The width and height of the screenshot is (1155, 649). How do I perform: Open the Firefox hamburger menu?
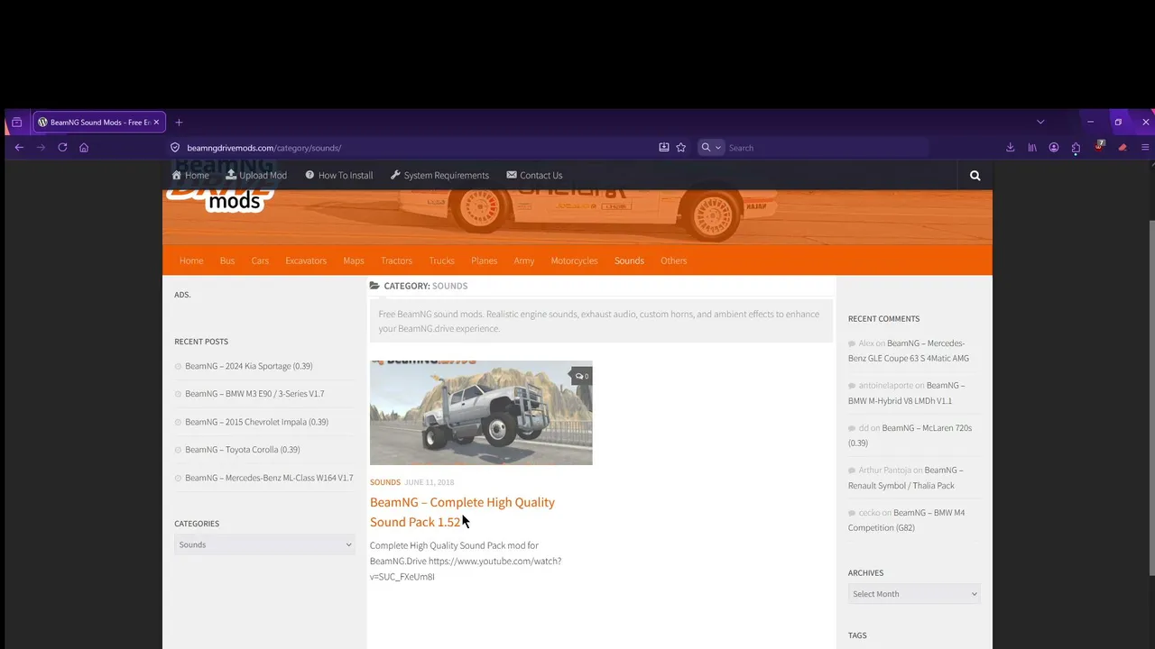coord(1146,148)
